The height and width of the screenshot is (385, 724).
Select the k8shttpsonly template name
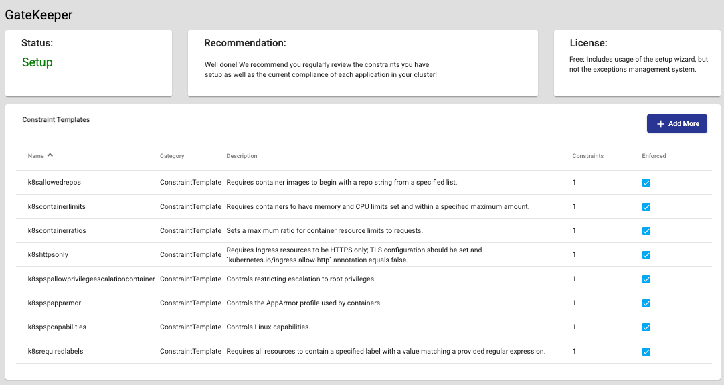point(48,254)
